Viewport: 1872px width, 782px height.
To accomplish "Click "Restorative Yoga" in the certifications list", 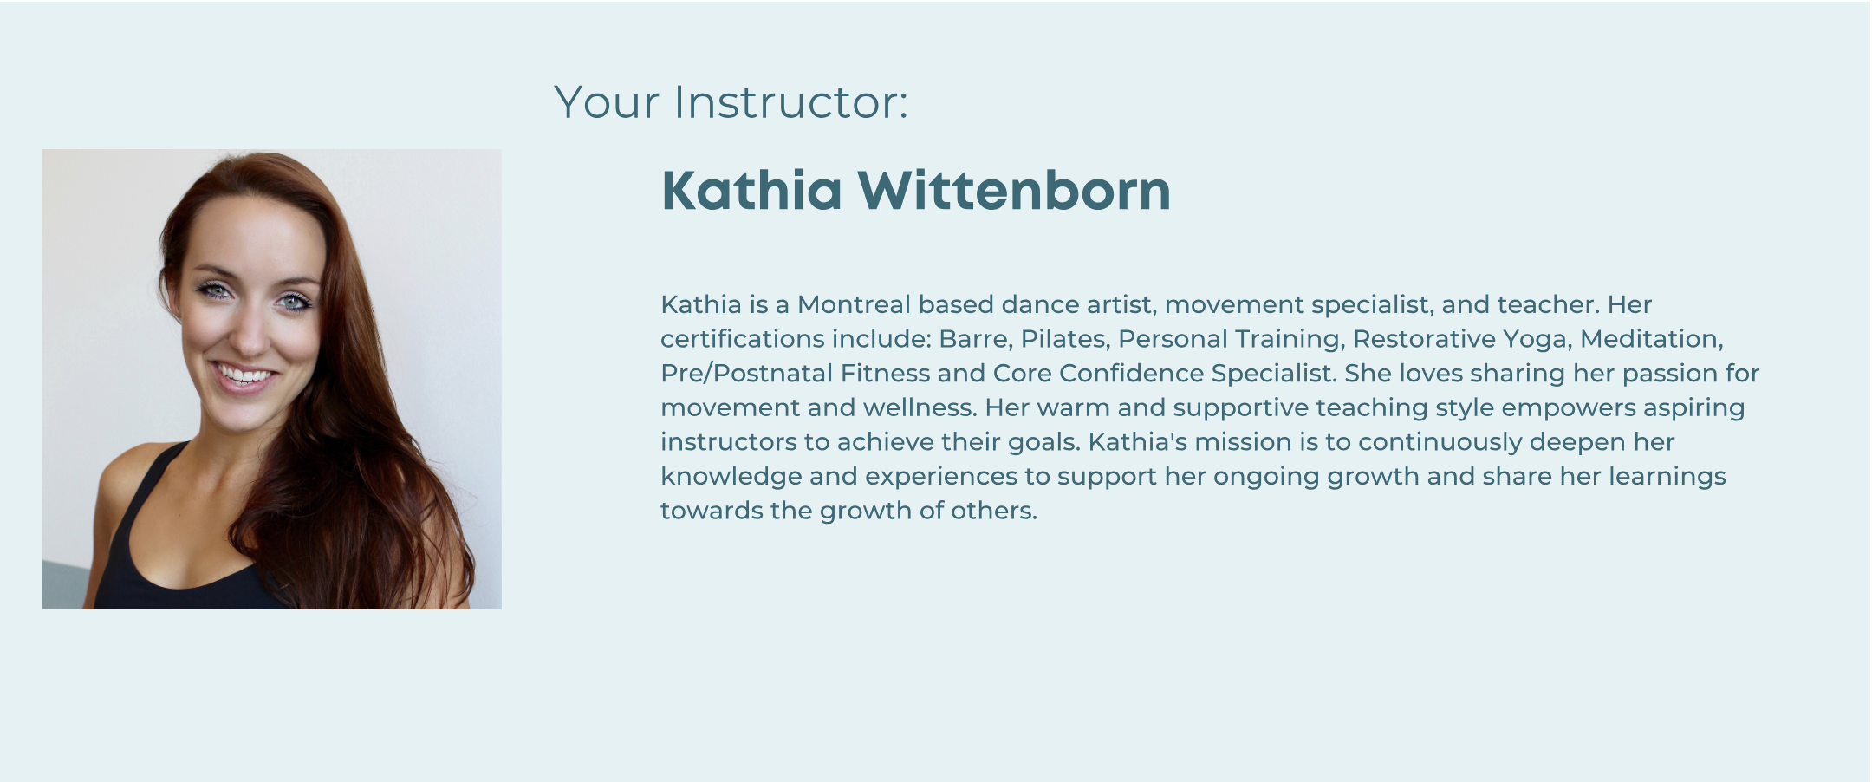I will [x=1460, y=340].
